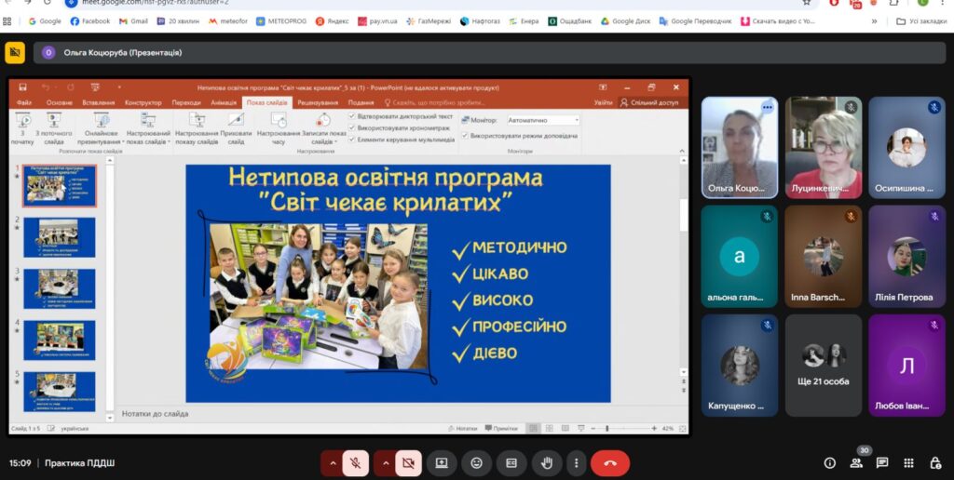Toggle Використовувати хронометраж checkbox

point(352,127)
